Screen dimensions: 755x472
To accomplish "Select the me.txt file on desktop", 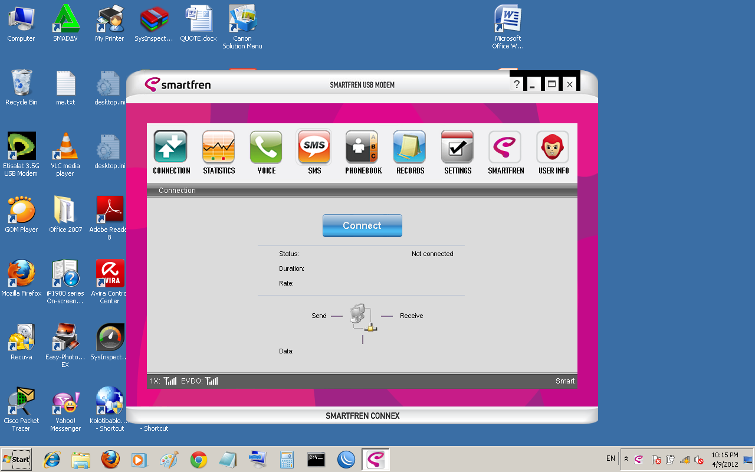I will (65, 88).
